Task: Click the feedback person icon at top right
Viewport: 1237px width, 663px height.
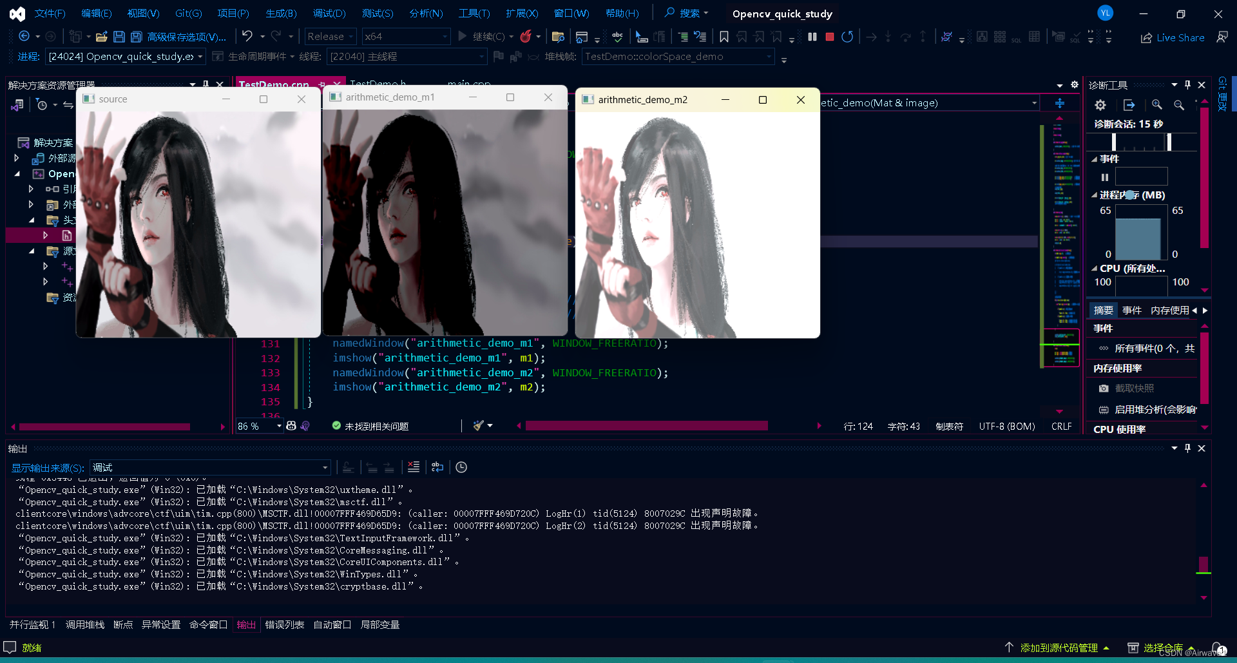Action: [x=1222, y=37]
